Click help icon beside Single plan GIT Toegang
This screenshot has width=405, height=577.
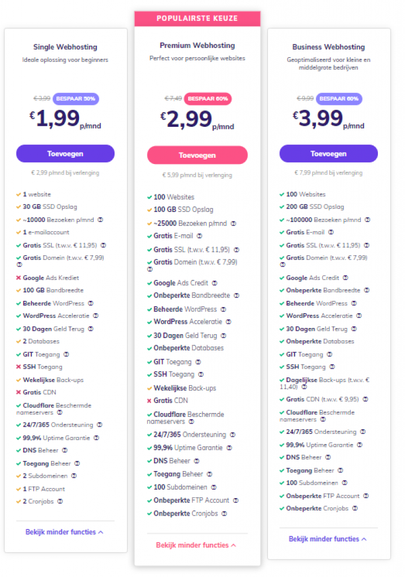[66, 354]
